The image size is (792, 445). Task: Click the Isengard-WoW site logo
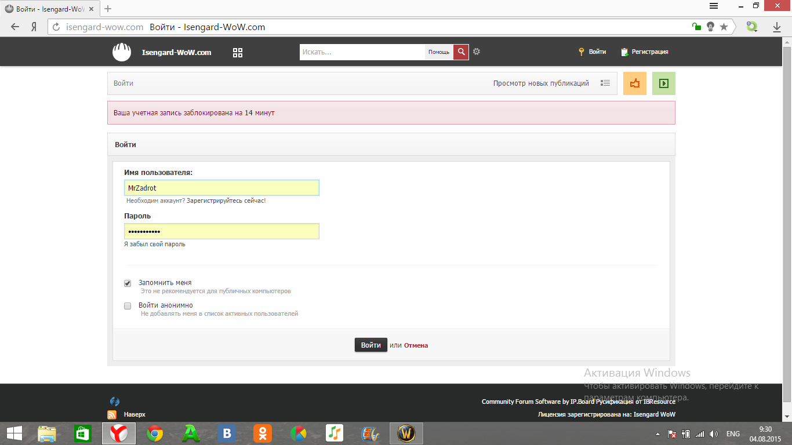point(122,52)
